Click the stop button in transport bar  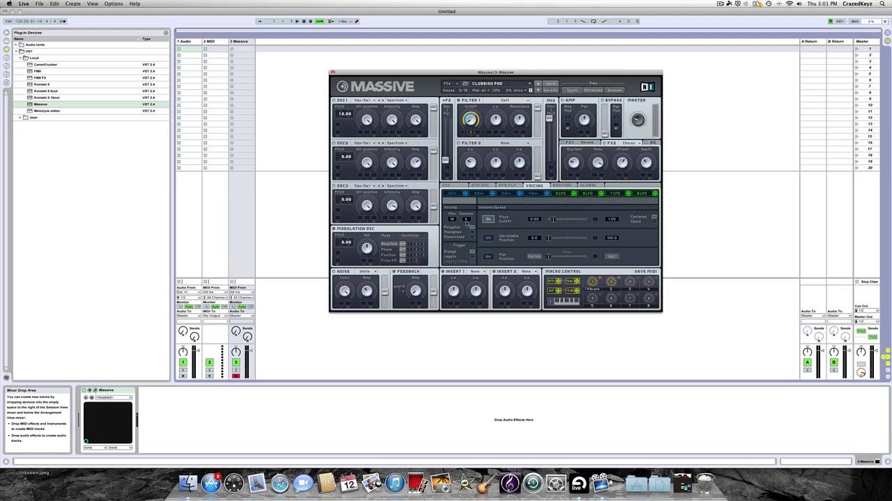(x=304, y=21)
